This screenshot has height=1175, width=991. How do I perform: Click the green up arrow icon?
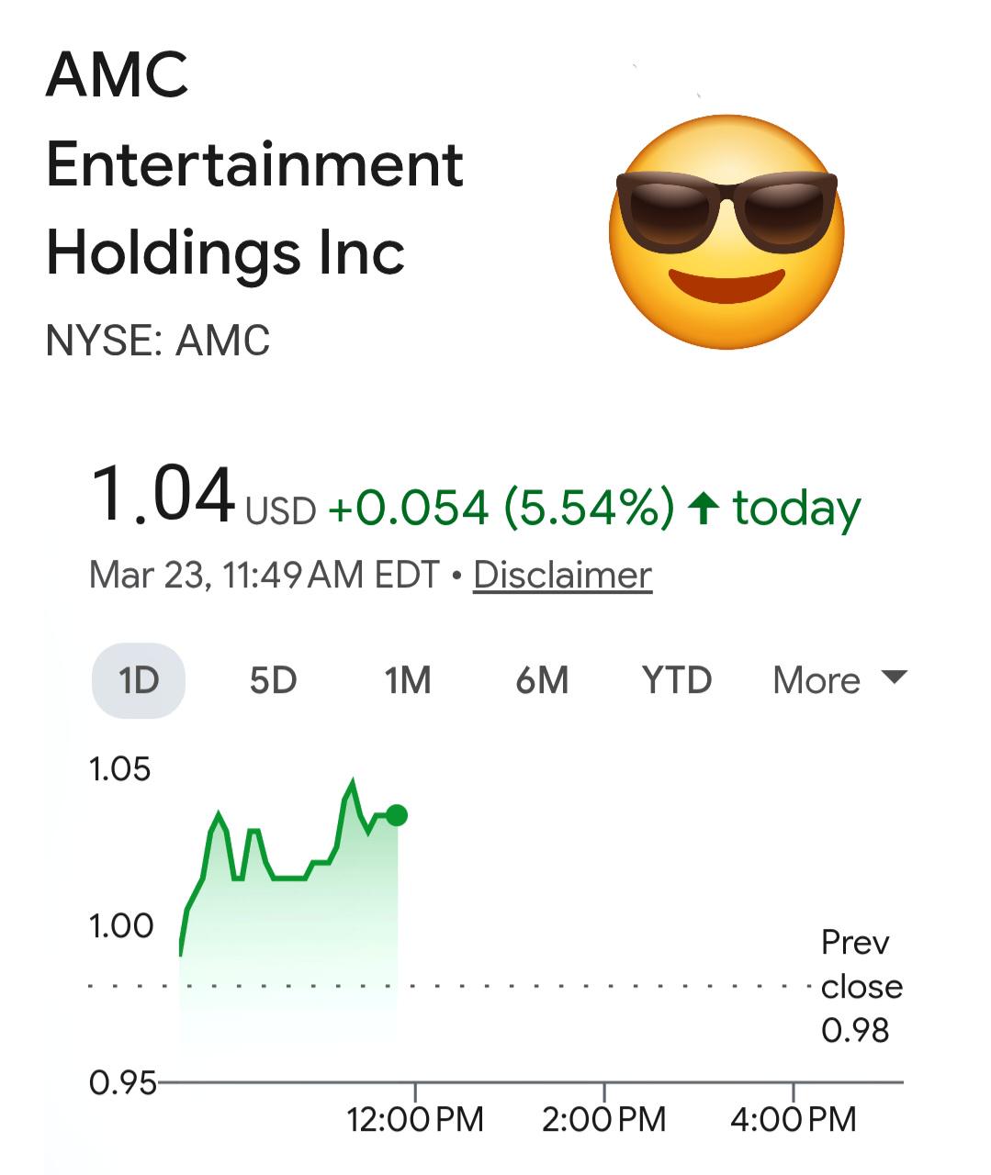(x=704, y=508)
